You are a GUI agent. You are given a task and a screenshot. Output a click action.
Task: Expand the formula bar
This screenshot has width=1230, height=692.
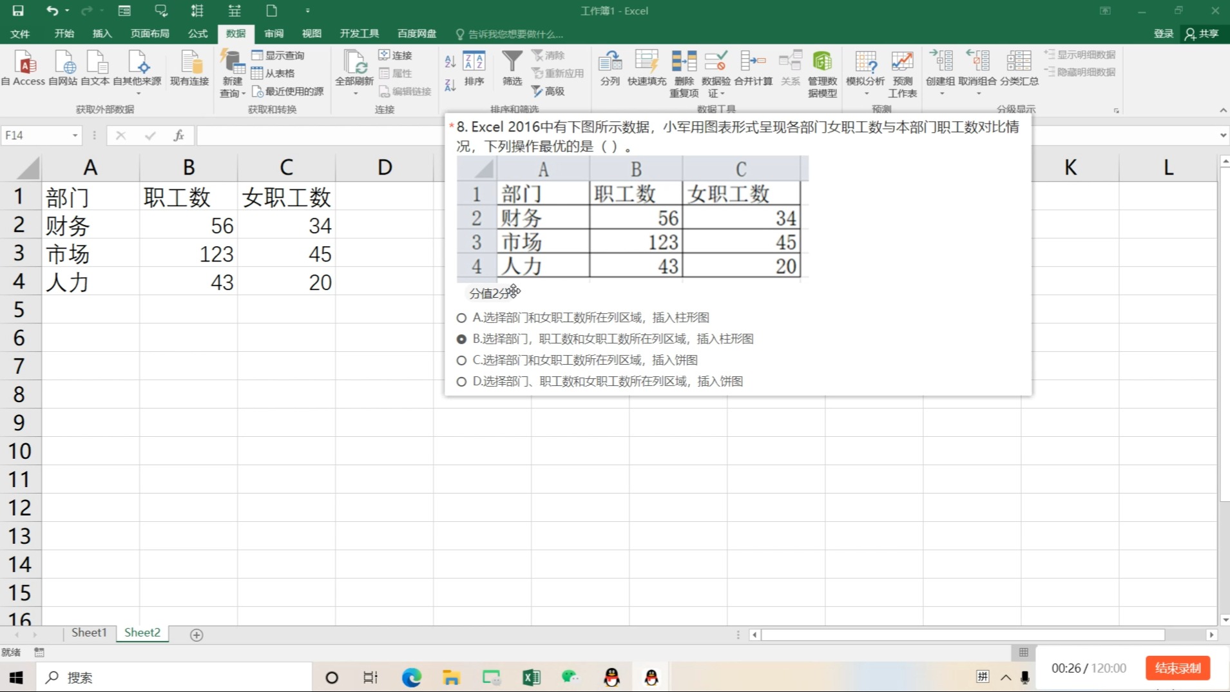point(1223,135)
